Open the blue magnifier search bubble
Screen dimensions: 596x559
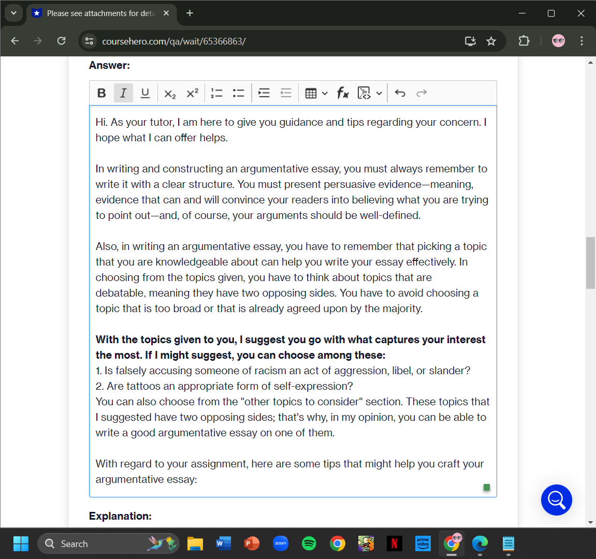point(556,500)
